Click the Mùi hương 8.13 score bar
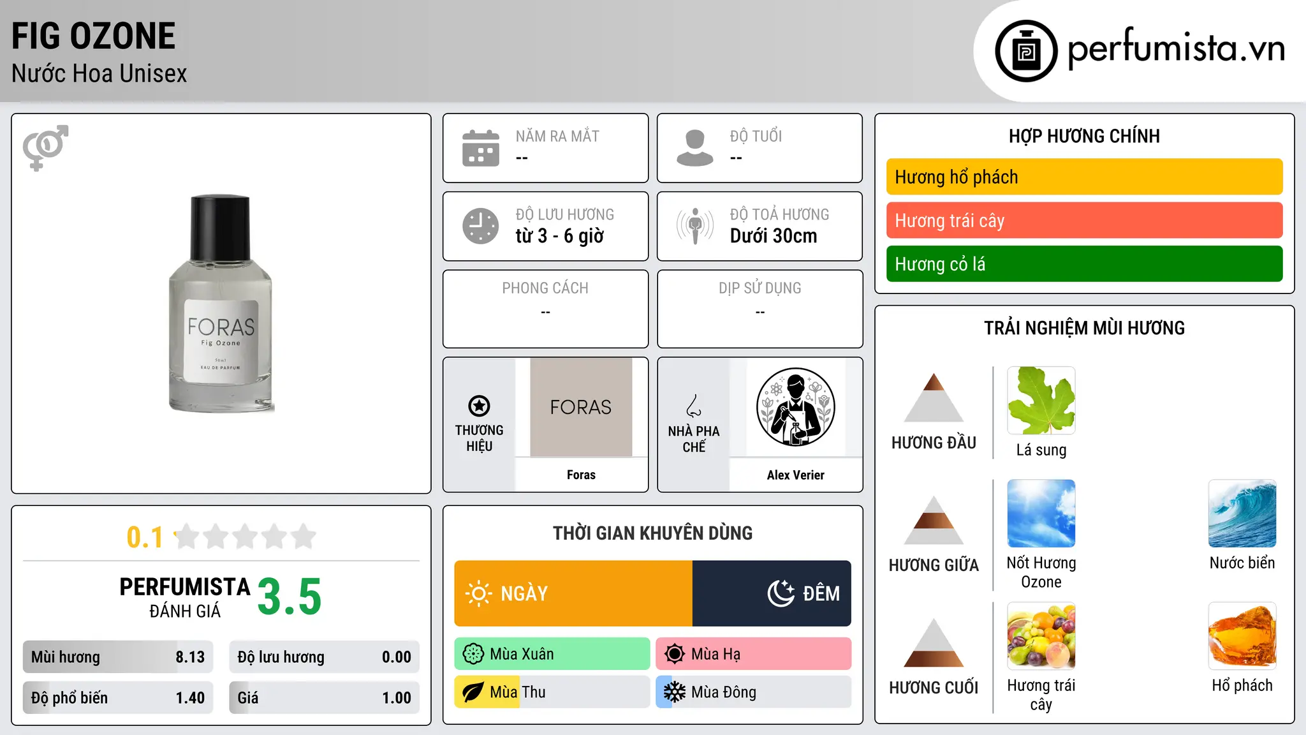 point(118,657)
